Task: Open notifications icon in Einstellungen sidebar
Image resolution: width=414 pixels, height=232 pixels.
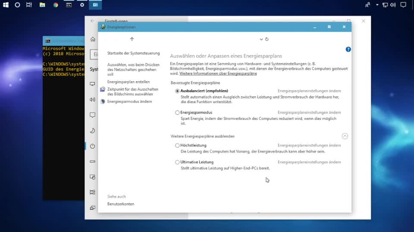Action: pos(92,115)
